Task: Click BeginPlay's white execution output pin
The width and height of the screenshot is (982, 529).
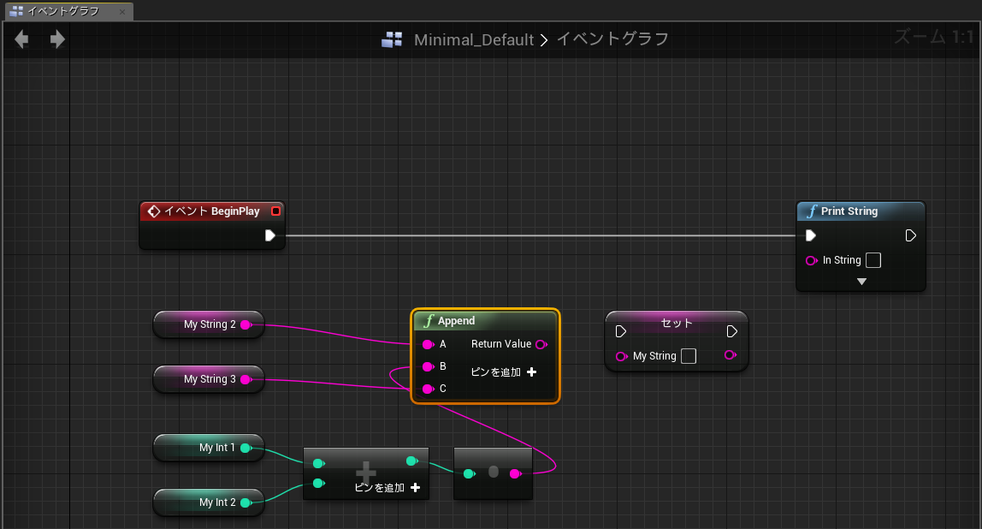Action: coord(270,235)
